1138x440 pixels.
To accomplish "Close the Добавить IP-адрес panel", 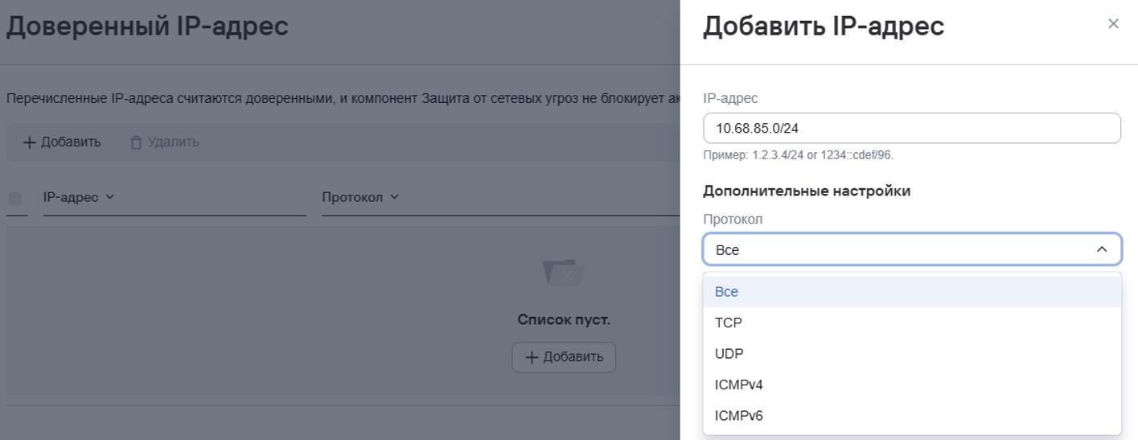I will tap(1113, 24).
